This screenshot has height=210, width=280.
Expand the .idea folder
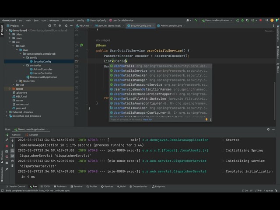[10, 34]
